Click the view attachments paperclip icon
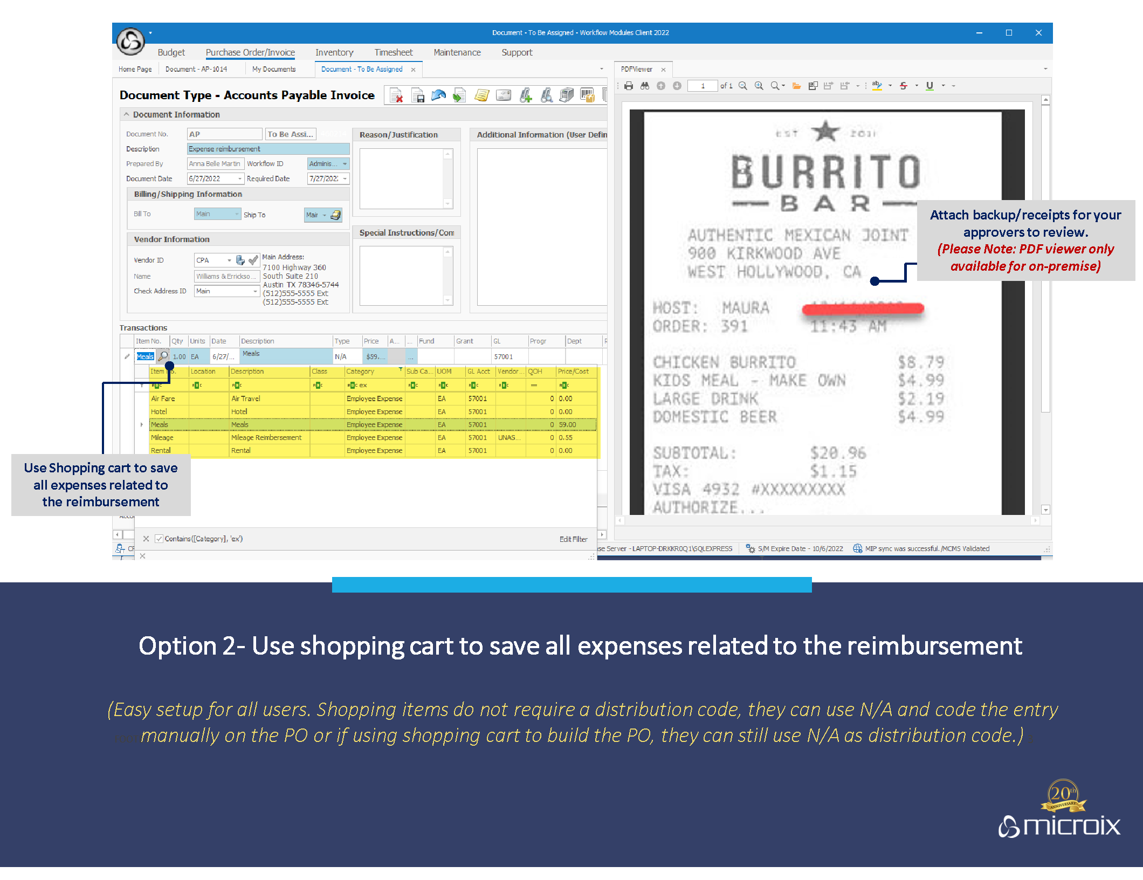 click(x=546, y=95)
